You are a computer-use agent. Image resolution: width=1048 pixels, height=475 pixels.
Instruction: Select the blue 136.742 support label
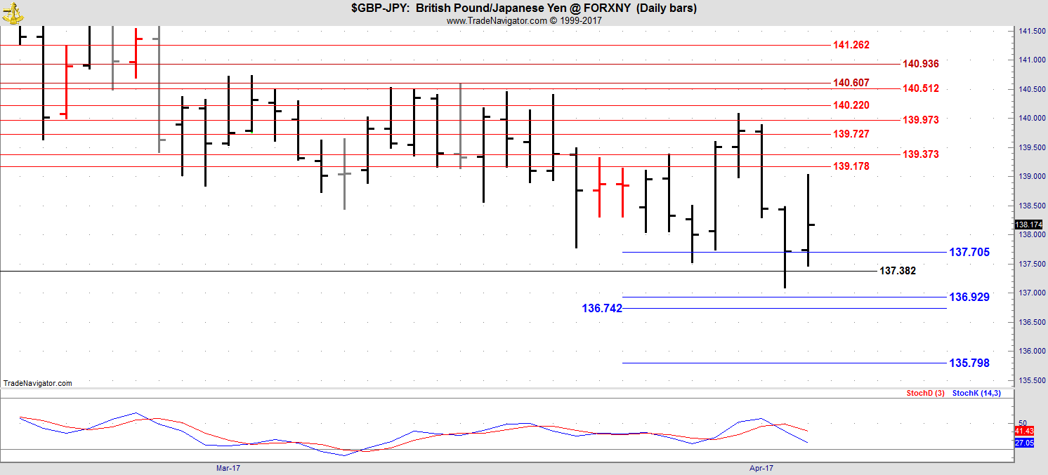(x=601, y=308)
